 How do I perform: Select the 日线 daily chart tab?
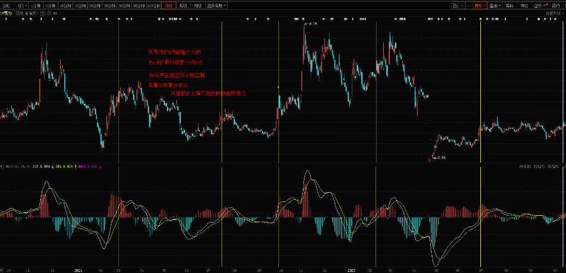(169, 6)
